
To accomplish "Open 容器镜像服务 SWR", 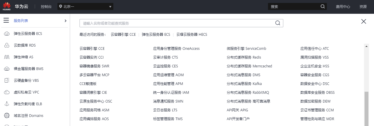I will pyautogui.click(x=94, y=66).
